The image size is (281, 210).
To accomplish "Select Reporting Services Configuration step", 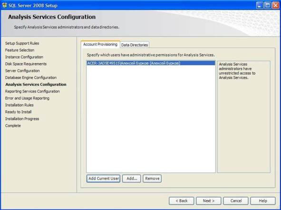I will (32, 91).
